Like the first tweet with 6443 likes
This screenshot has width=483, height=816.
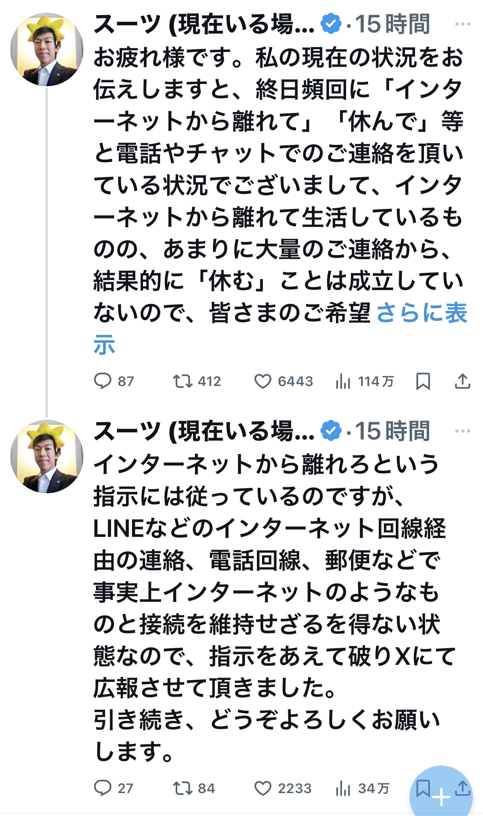point(263,381)
